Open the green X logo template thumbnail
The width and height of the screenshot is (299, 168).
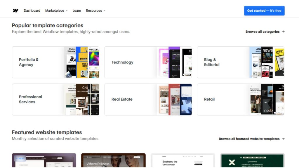coord(252,160)
